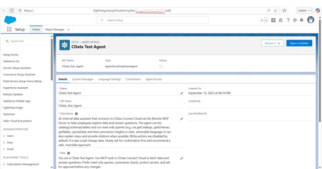Image resolution: width=322 pixels, height=169 pixels.
Task: Open Release Updates link
Action: click(13, 94)
